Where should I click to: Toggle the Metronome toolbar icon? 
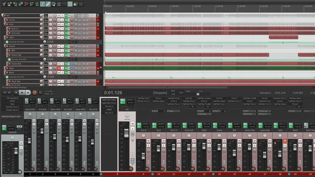pyautogui.click(x=37, y=4)
